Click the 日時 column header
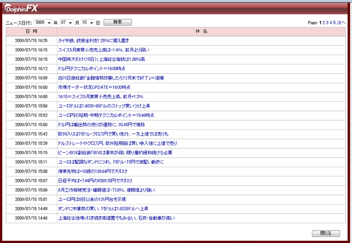Screen dimensions: 352x243 [x=31, y=31]
